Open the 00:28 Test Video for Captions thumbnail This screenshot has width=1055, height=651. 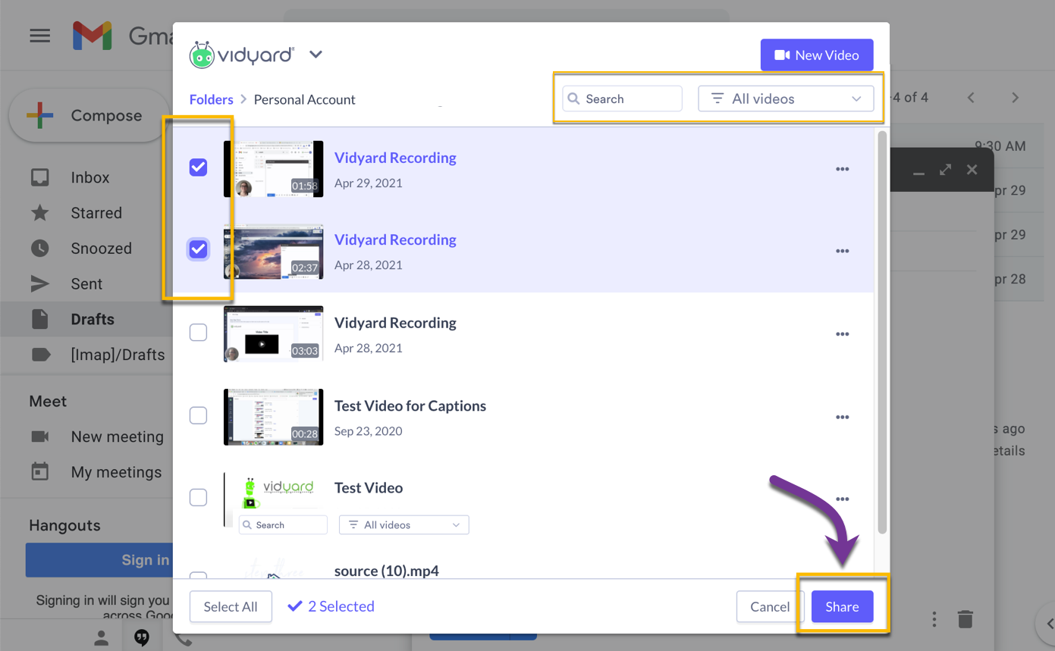[274, 417]
